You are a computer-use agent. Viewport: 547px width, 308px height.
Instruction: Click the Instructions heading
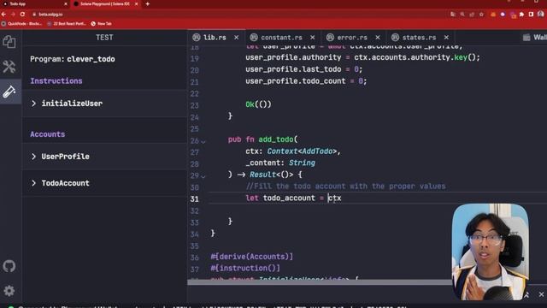(x=56, y=81)
